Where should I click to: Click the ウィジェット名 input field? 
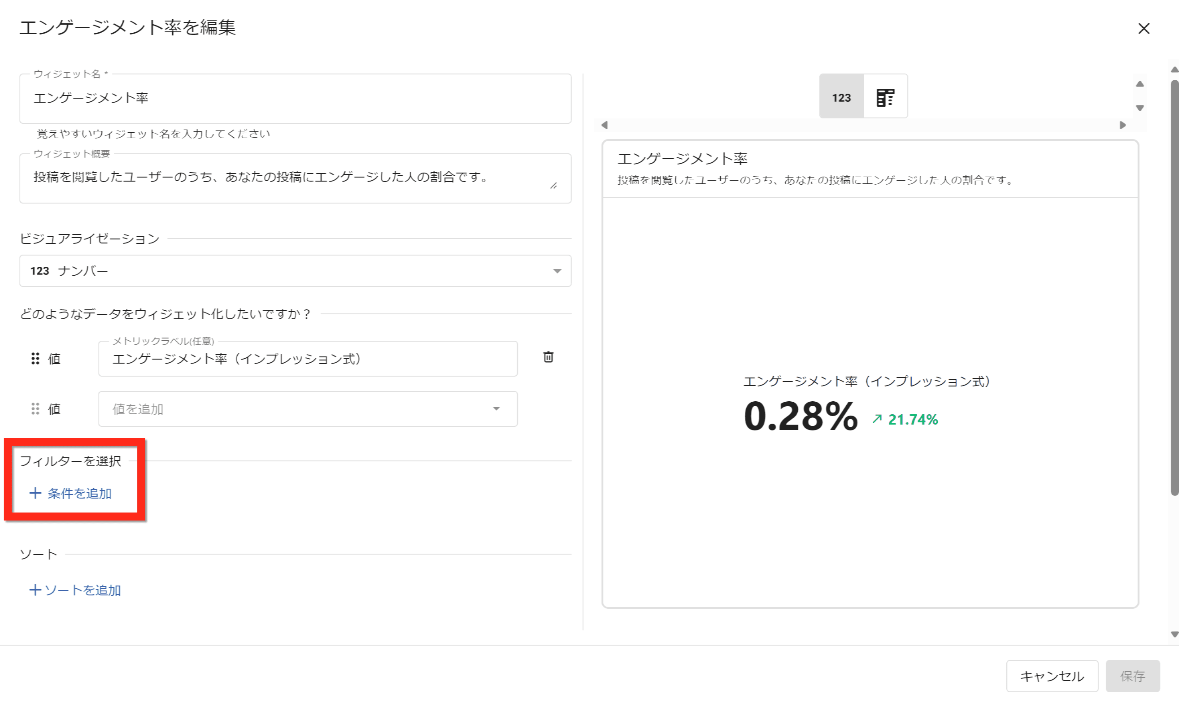click(x=295, y=99)
